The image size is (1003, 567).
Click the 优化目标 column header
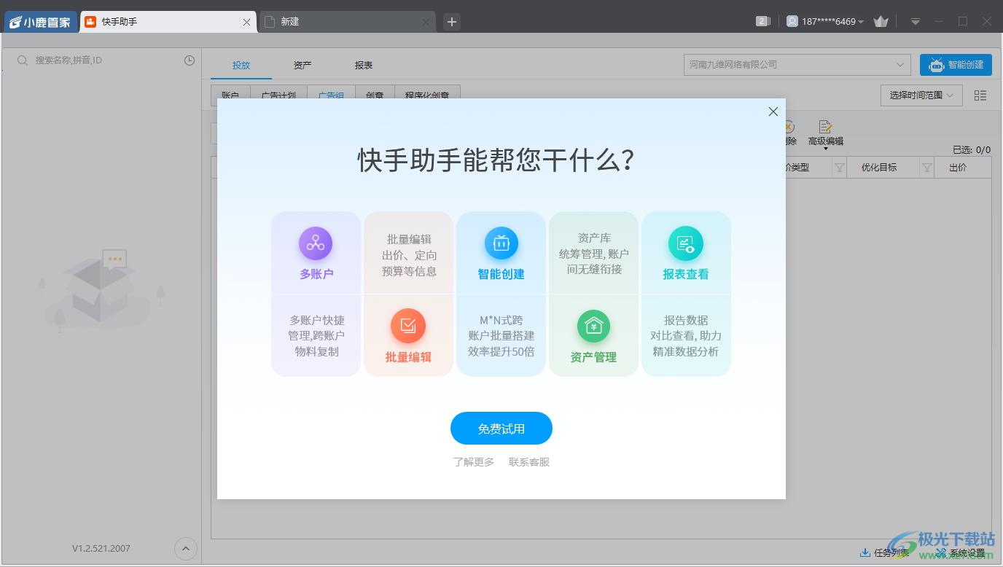tap(879, 168)
